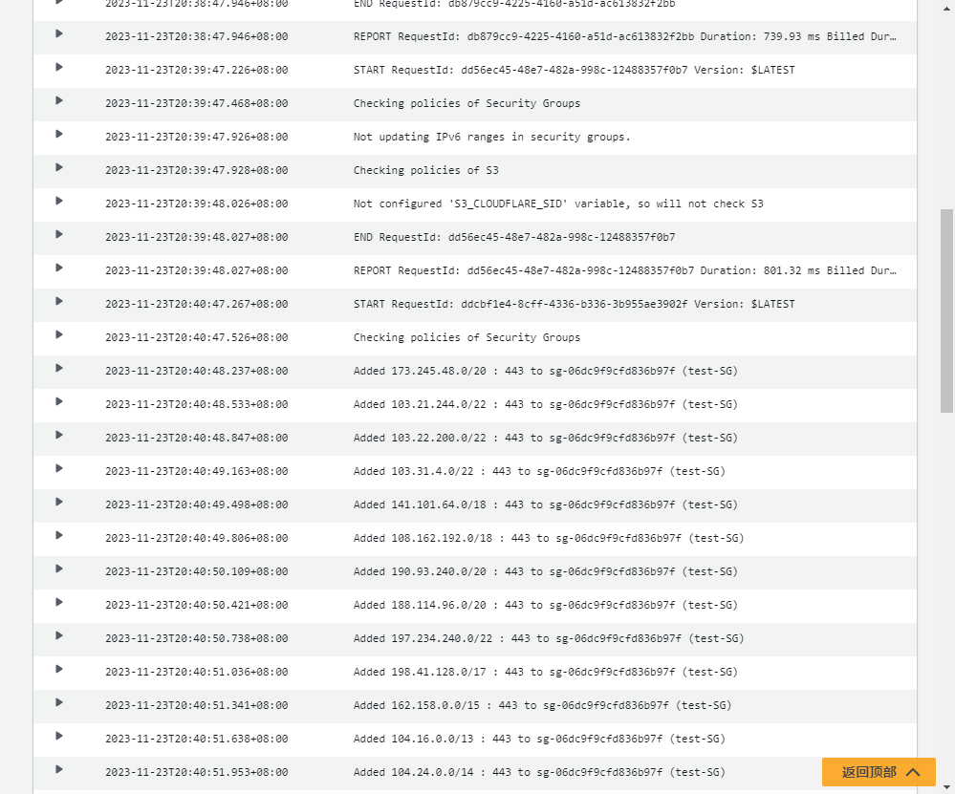Expand the 'Added 190.93.240.0/20' log entry
This screenshot has width=955, height=794.
(x=59, y=569)
